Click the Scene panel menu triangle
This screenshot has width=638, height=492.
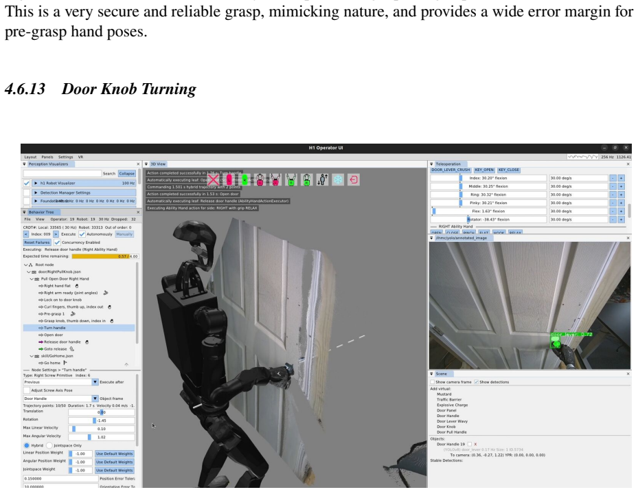(x=432, y=374)
